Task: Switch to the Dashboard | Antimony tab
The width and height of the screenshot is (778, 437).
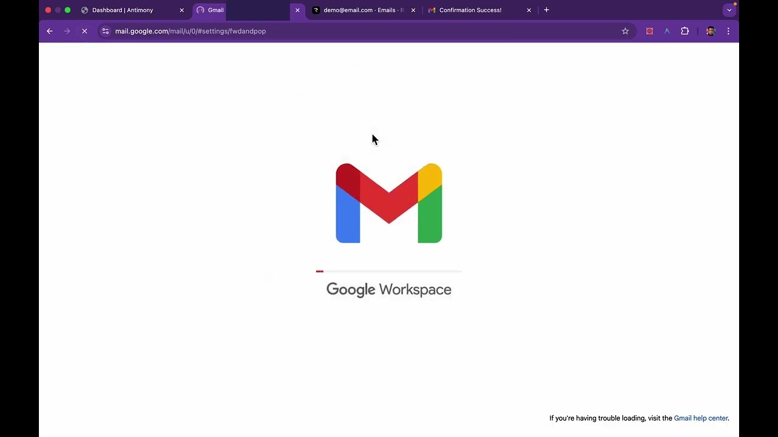Action: (x=133, y=10)
